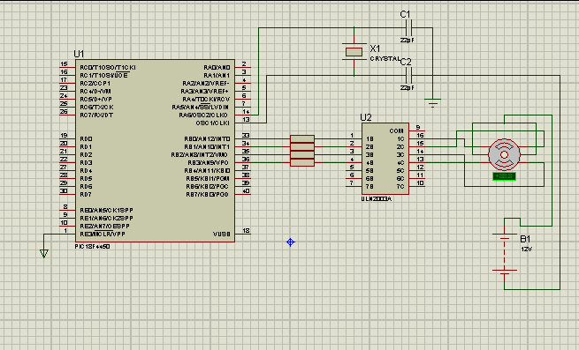The height and width of the screenshot is (350, 579).
Task: Click the RB3/AN9/VPO pin label
Action: coord(209,162)
